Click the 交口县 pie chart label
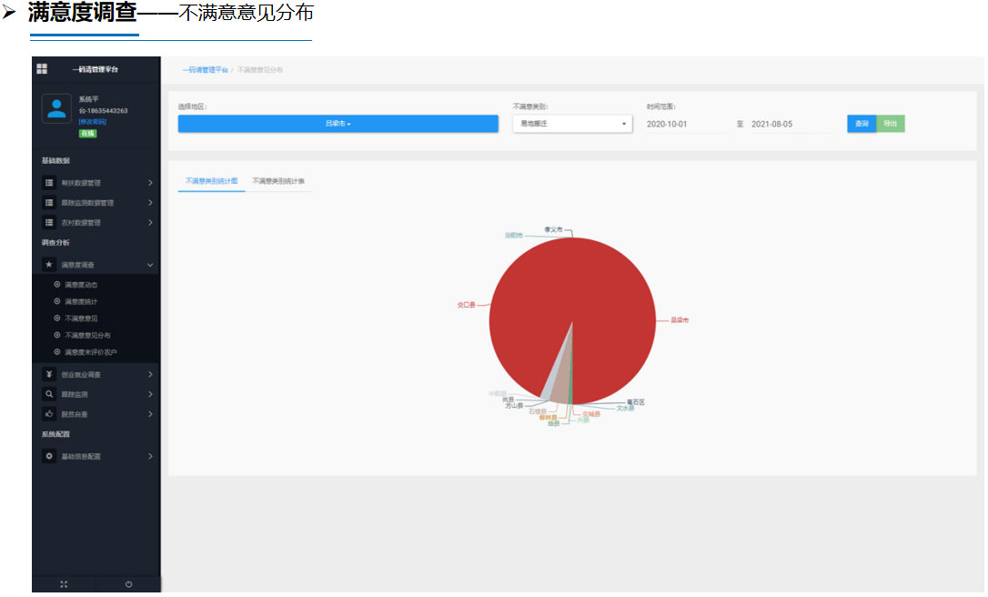Image resolution: width=988 pixels, height=597 pixels. 467,305
